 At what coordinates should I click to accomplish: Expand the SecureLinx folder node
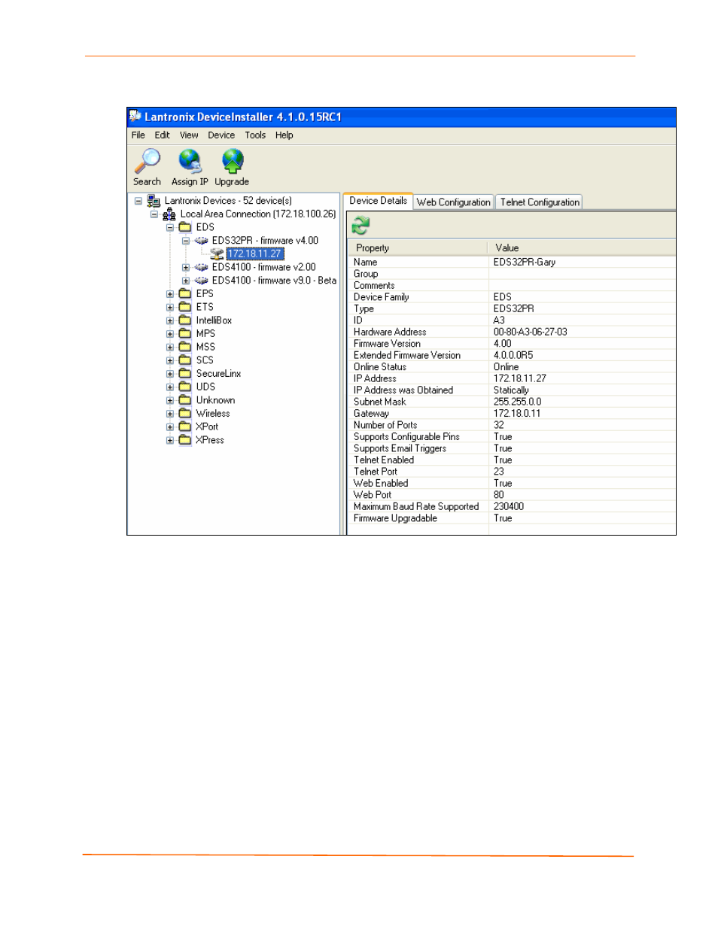pyautogui.click(x=170, y=374)
